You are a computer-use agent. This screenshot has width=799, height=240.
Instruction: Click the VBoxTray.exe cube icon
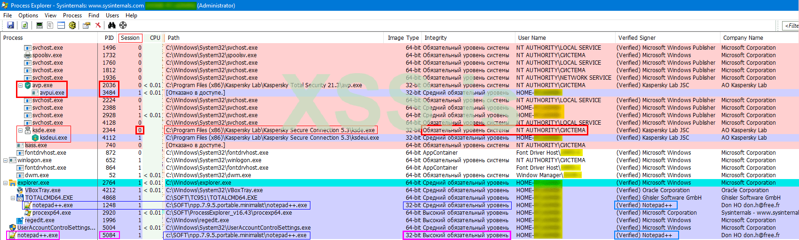[x=20, y=190]
